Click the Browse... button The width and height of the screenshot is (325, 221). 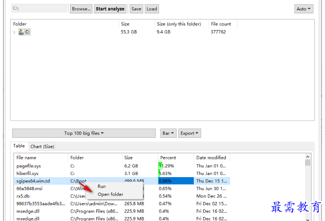point(81,9)
